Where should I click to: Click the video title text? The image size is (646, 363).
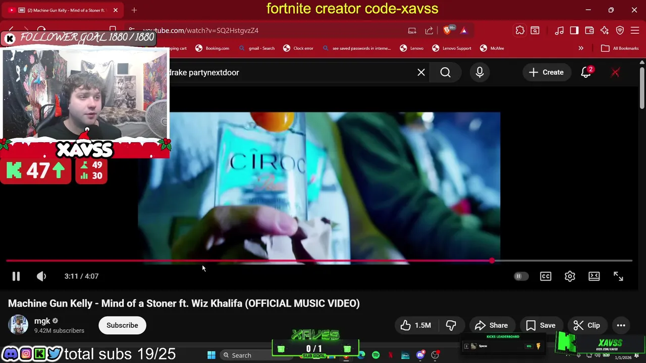point(184,304)
